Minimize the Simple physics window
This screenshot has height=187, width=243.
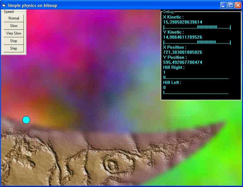point(223,5)
